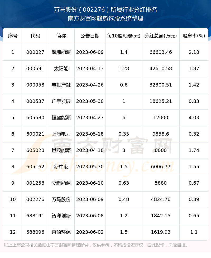Screen dimensions: 211x258
Task: Click the 智洋创新 stock name
Action: [61, 216]
